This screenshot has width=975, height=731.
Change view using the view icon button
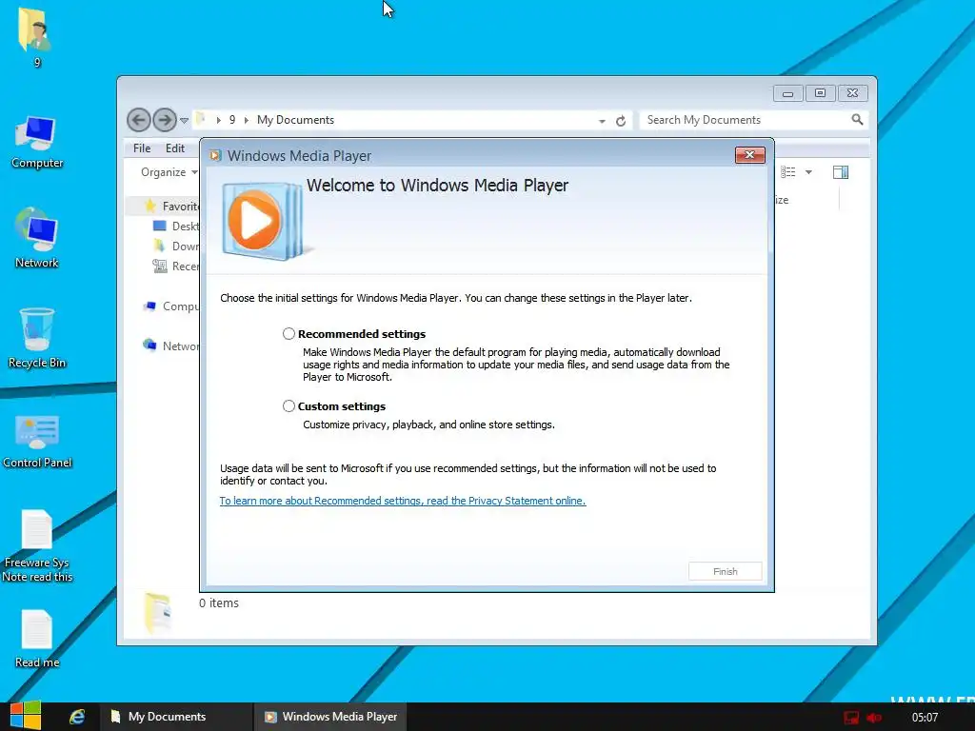(x=787, y=172)
